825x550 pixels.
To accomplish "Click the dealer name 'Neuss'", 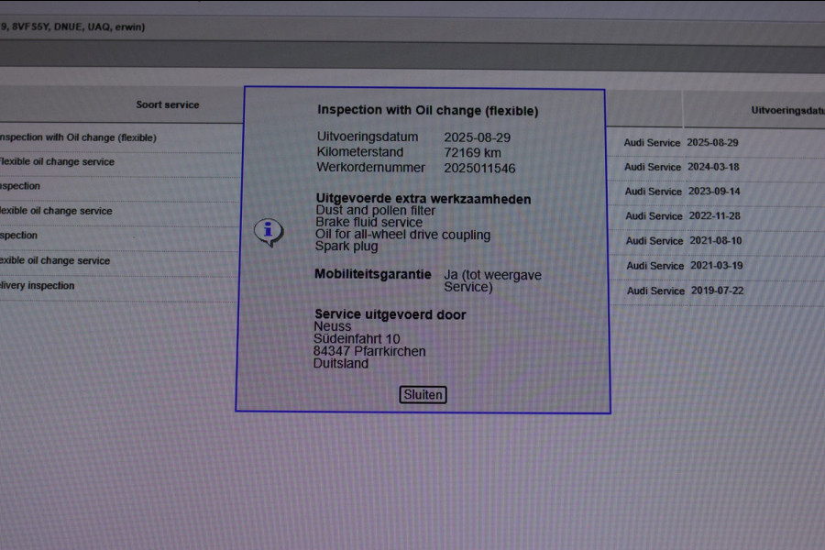I will click(333, 326).
